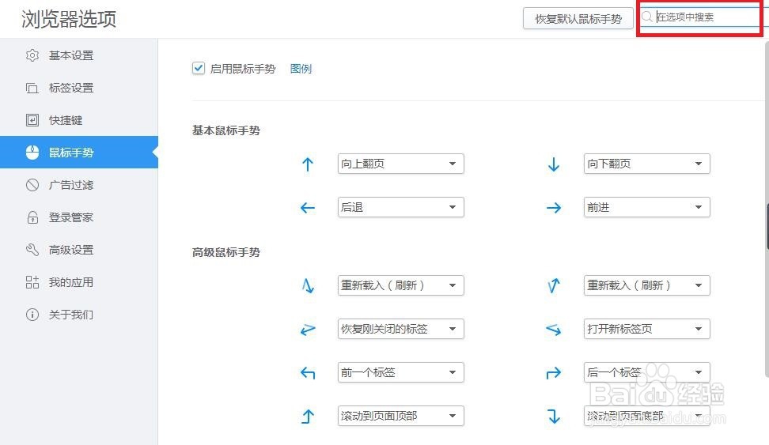Open the 前进 gesture dropdown
Viewport: 769px width, 445px height.
tap(646, 207)
